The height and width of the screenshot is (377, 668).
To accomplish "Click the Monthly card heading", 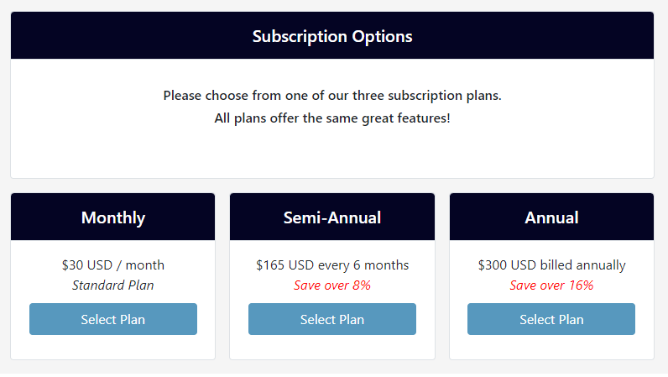I will coord(113,217).
